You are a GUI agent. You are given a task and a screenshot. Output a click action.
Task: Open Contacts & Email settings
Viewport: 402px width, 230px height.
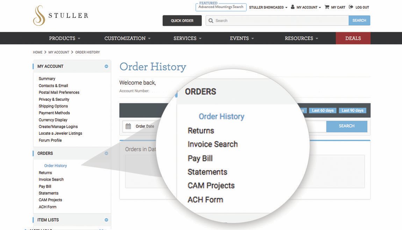pyautogui.click(x=53, y=85)
